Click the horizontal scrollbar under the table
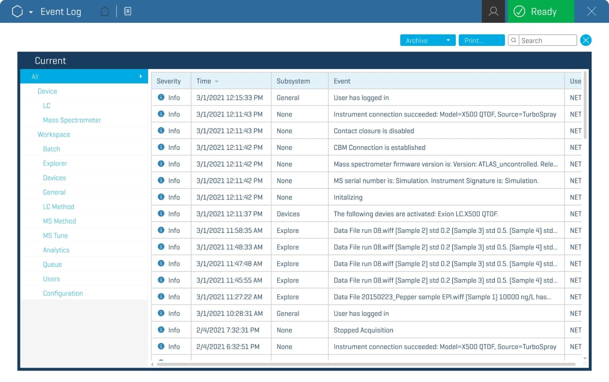Image resolution: width=609 pixels, height=382 pixels. [x=366, y=364]
